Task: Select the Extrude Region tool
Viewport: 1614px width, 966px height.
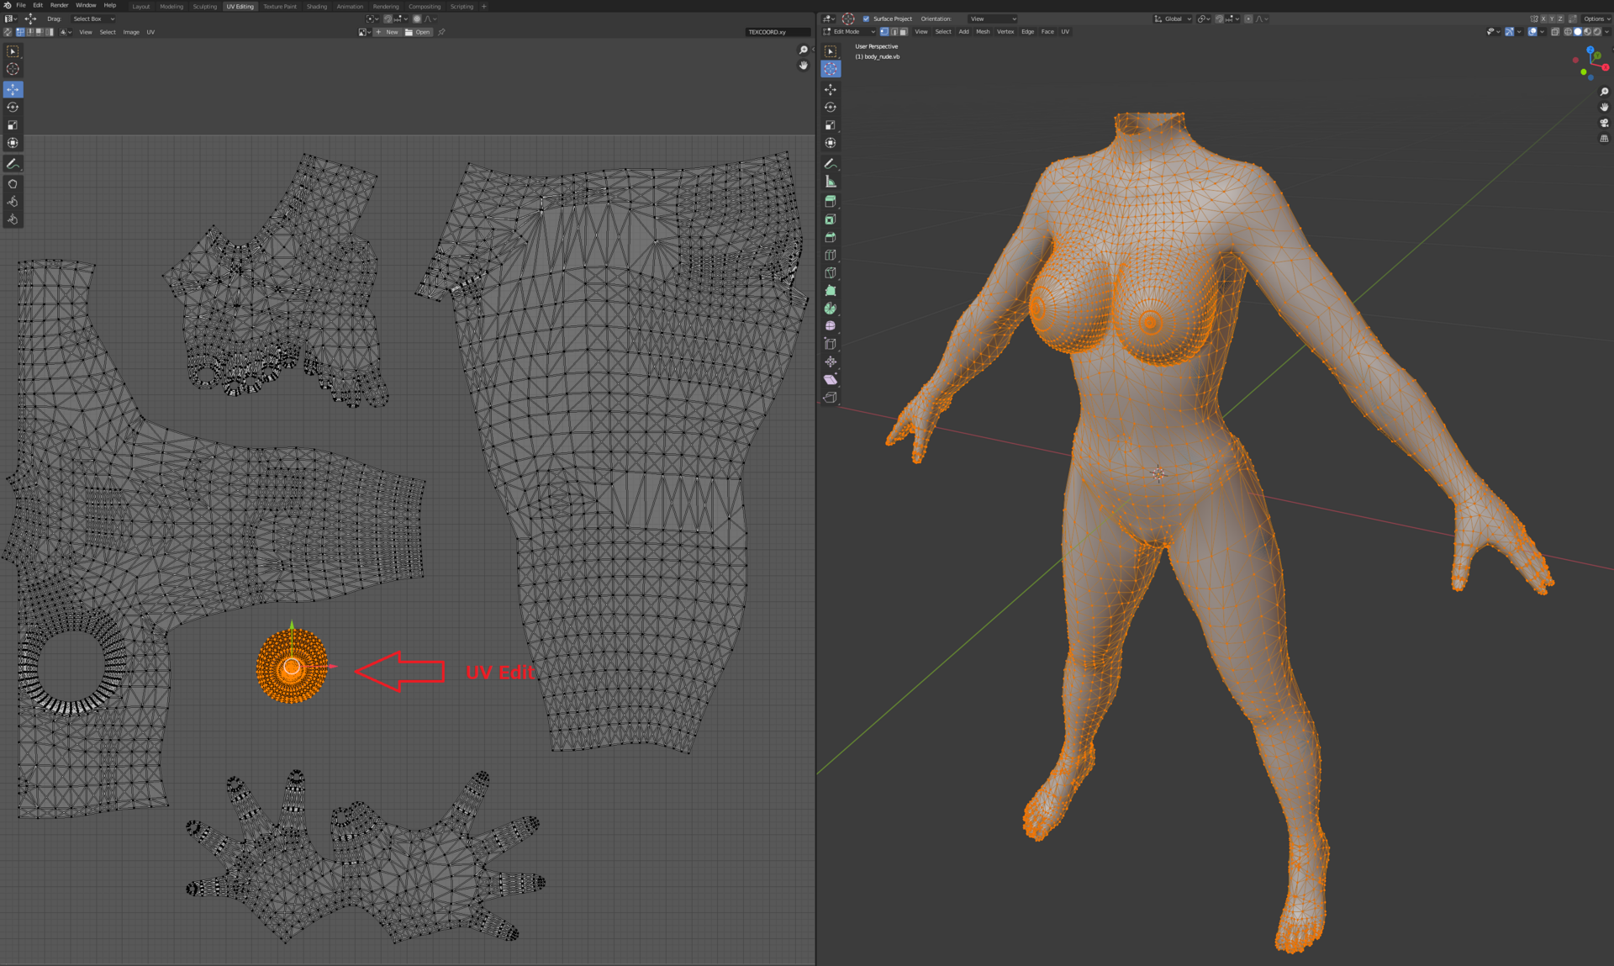Action: (x=831, y=202)
